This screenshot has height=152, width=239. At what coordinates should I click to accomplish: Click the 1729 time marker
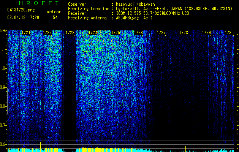click(x=206, y=33)
